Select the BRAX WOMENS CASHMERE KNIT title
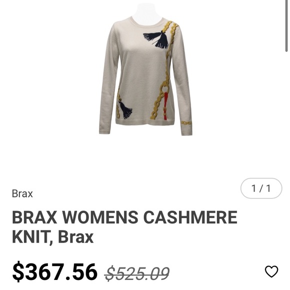 point(124,227)
